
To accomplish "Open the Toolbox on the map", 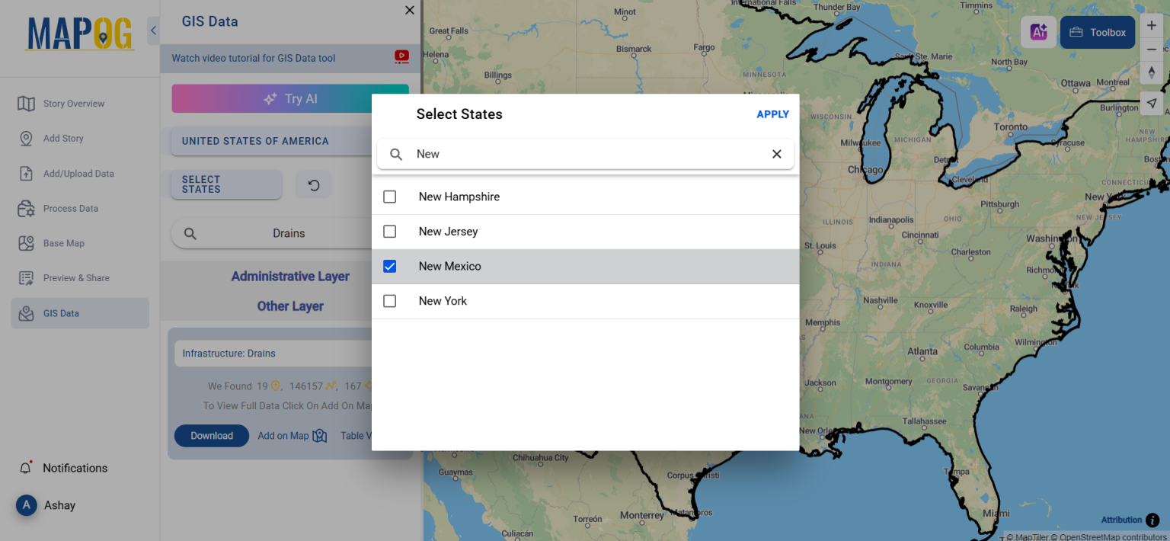I will click(1097, 32).
